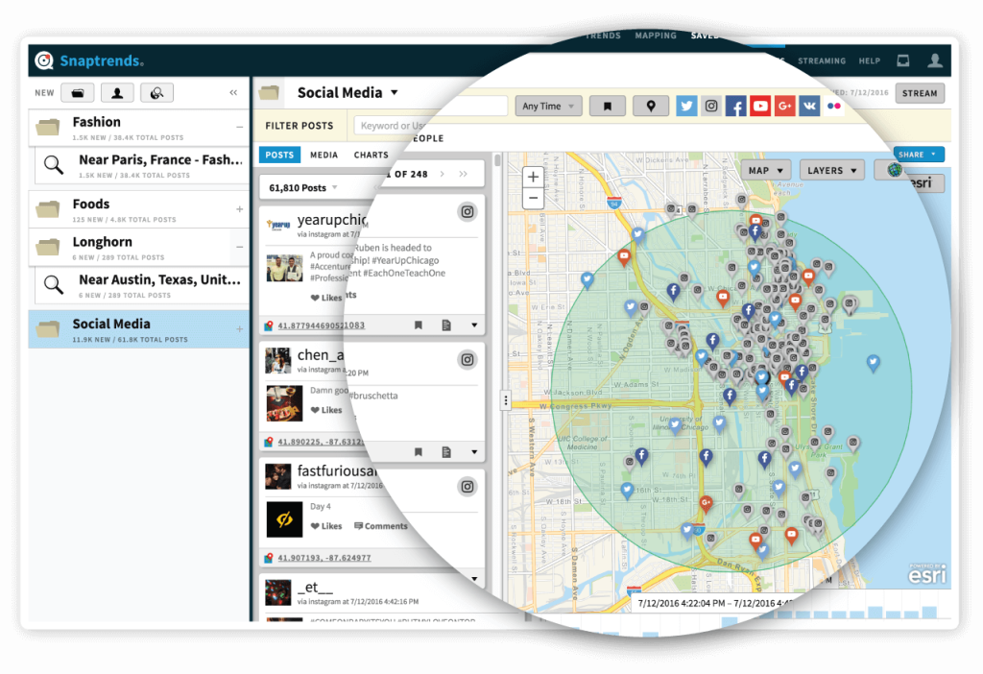Image resolution: width=983 pixels, height=674 pixels.
Task: Open the MAP dropdown on the map
Action: (x=766, y=170)
